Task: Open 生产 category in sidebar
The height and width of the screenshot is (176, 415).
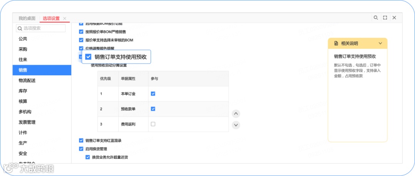Action: [42, 143]
